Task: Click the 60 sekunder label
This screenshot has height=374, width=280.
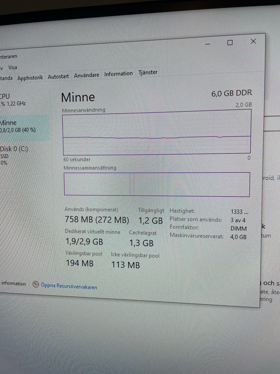Action: tap(77, 160)
